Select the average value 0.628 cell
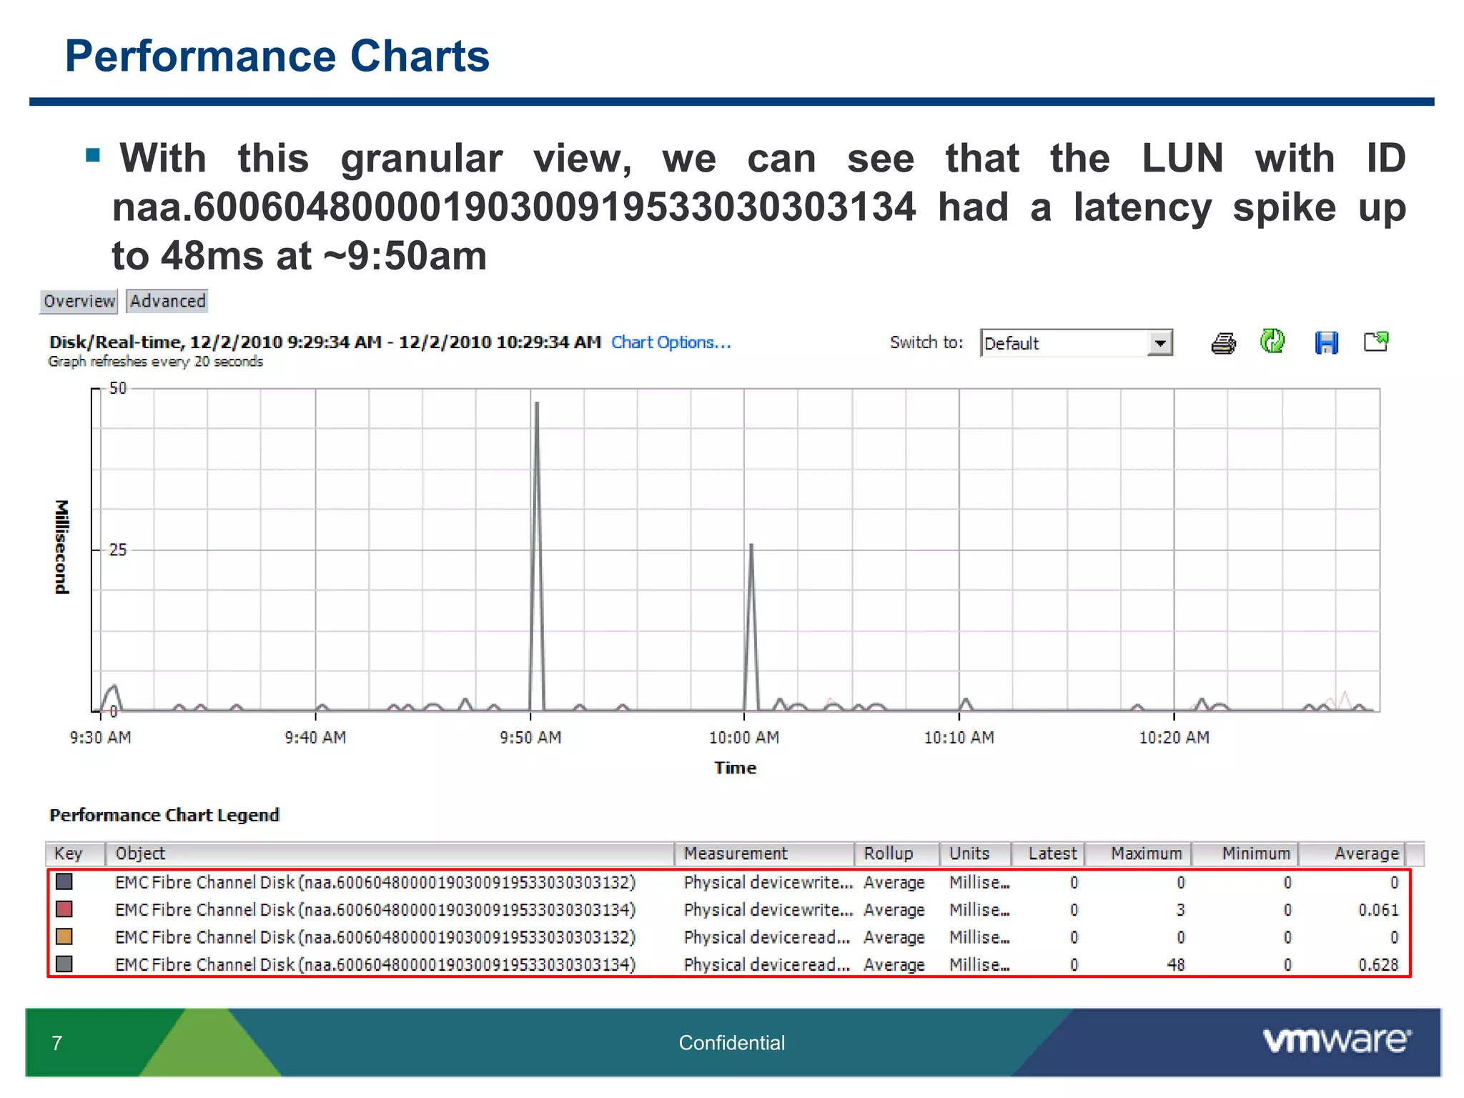Screen dimensions: 1464x1098 tap(1378, 965)
